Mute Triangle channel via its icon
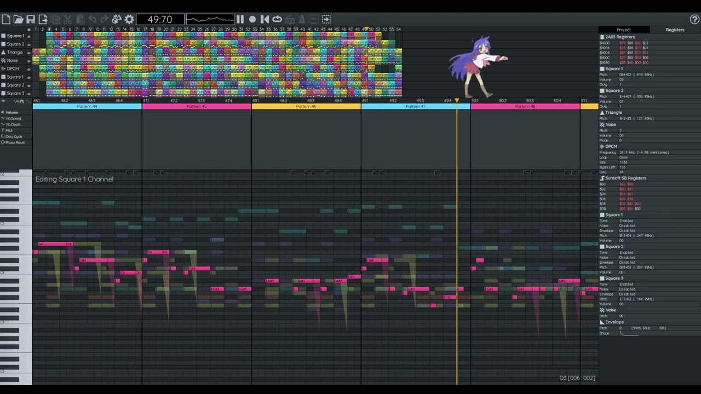Screen dimensions: 701x394 3,53
